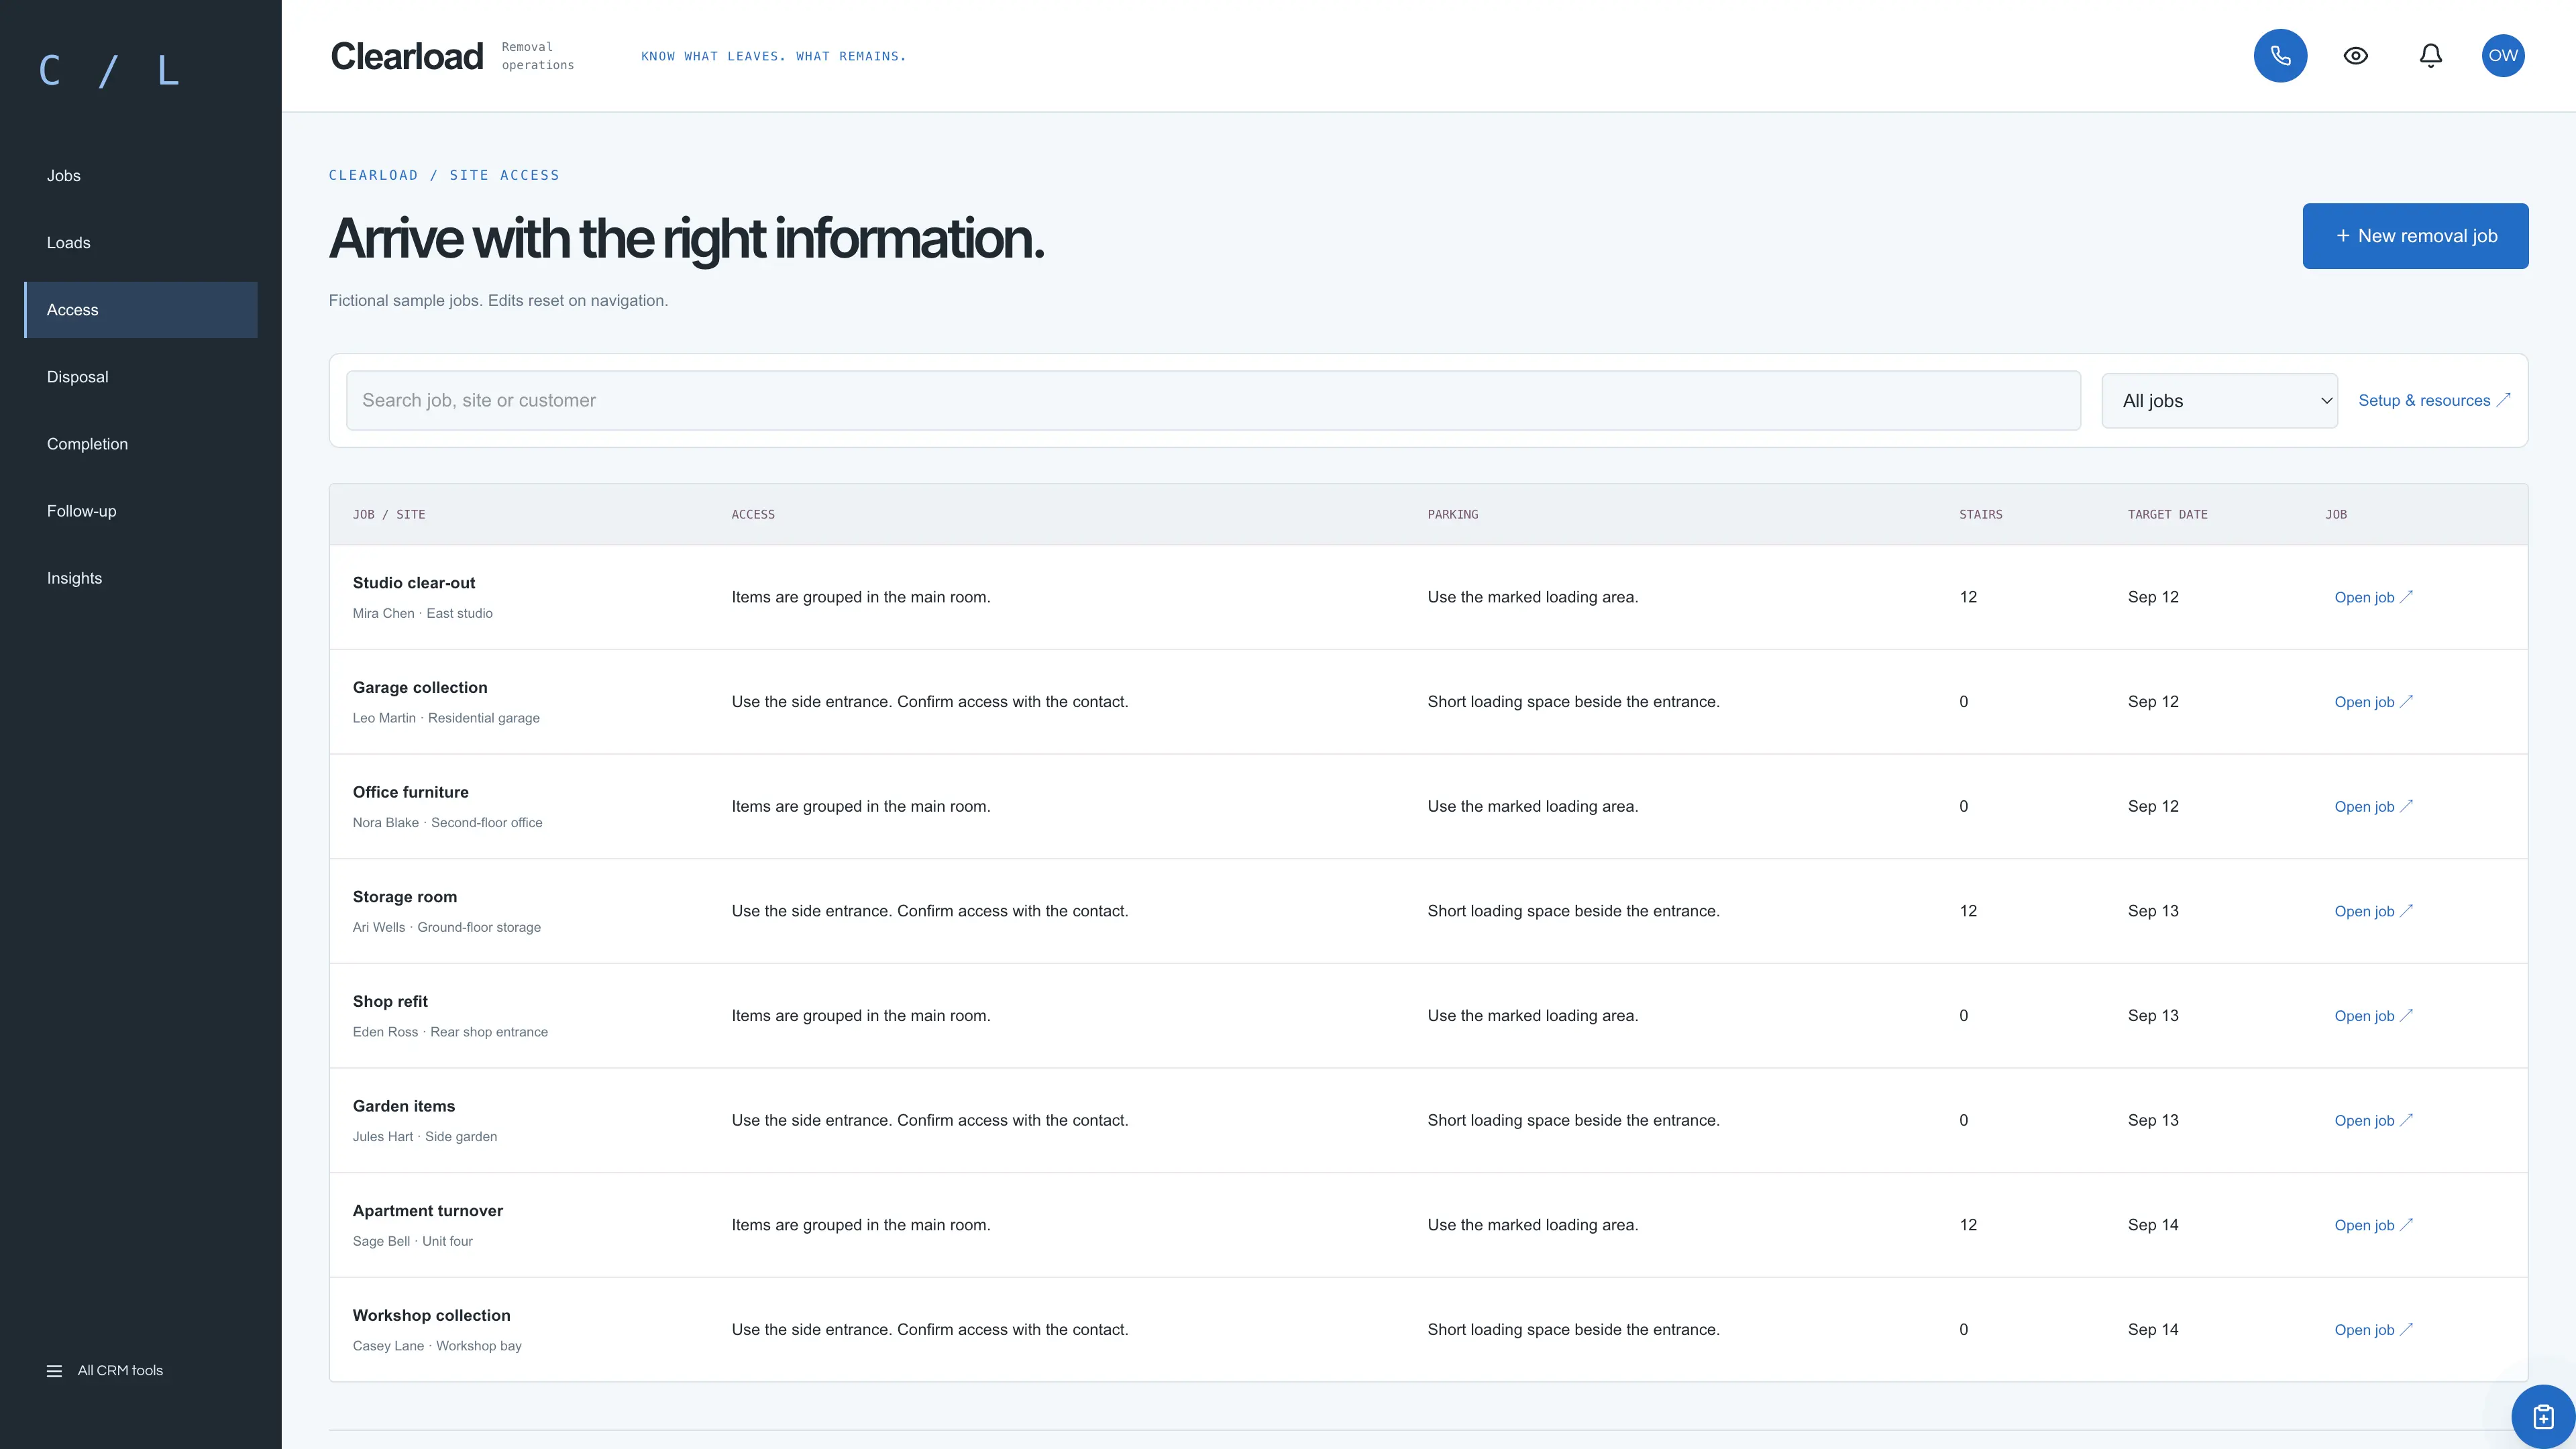Toggle the eye visibility icon in header

click(2355, 56)
